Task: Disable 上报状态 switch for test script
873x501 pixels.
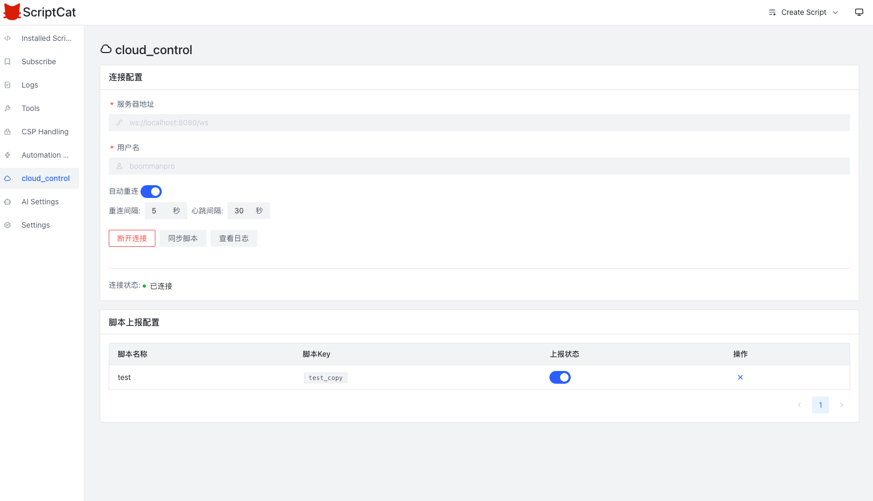Action: [x=560, y=377]
